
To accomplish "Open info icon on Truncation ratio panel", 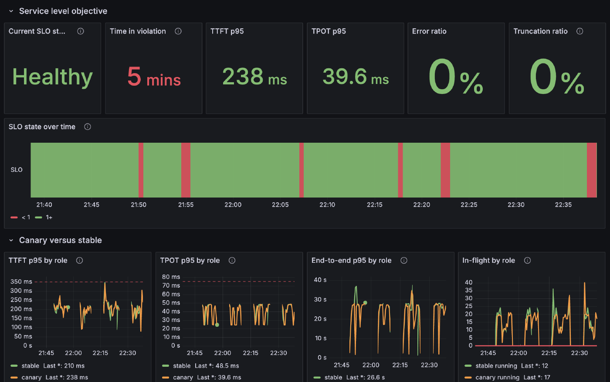I will click(x=580, y=31).
